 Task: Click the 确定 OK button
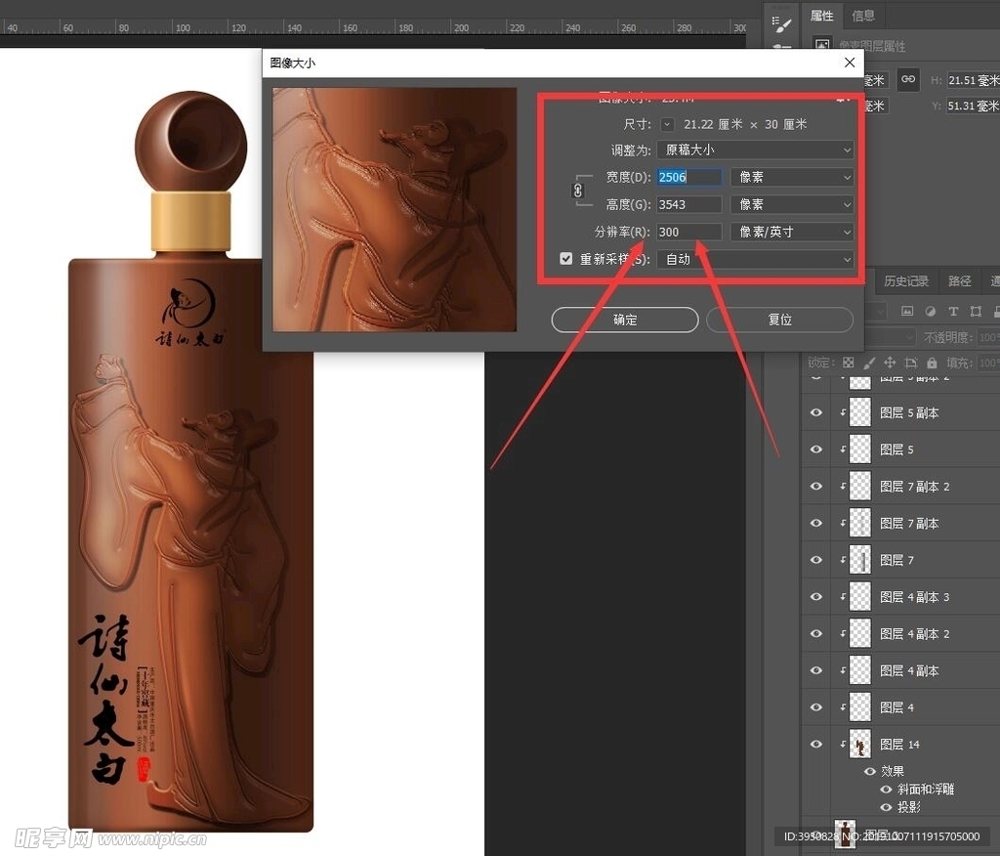(624, 320)
